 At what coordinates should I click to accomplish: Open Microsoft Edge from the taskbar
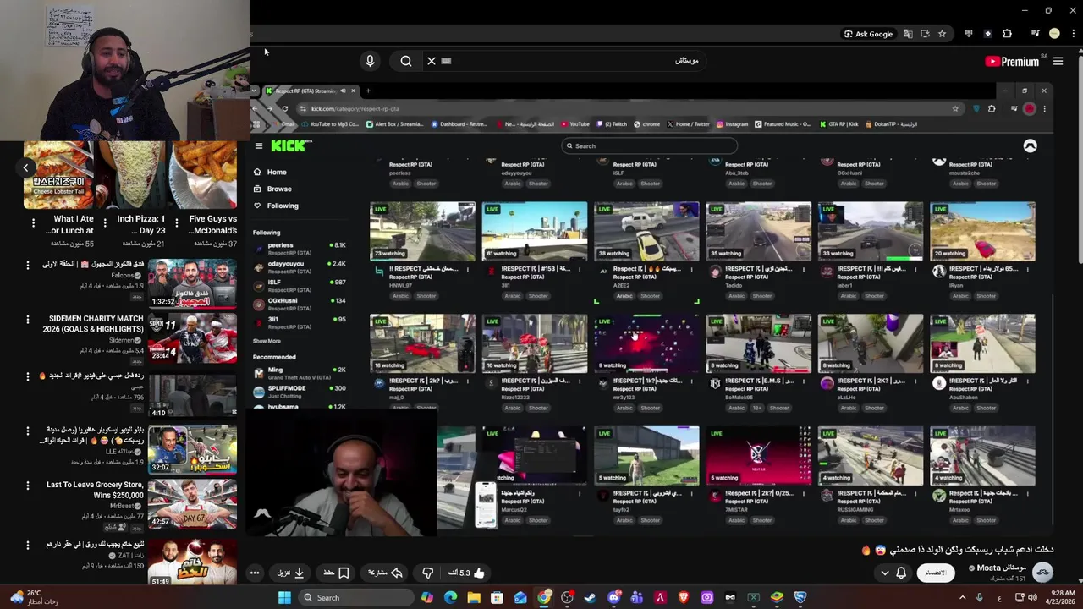(450, 597)
